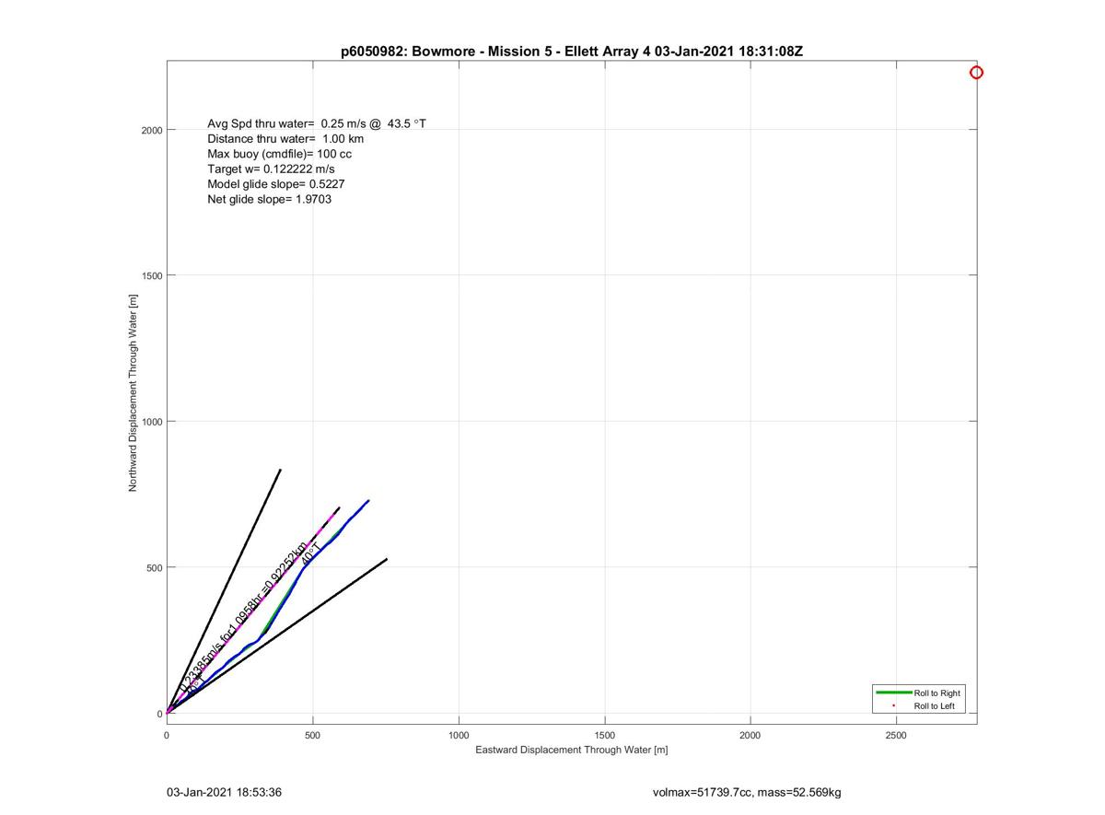Click the plot title p6050982 Bowmore
The width and height of the screenshot is (1105, 815).
(572, 52)
